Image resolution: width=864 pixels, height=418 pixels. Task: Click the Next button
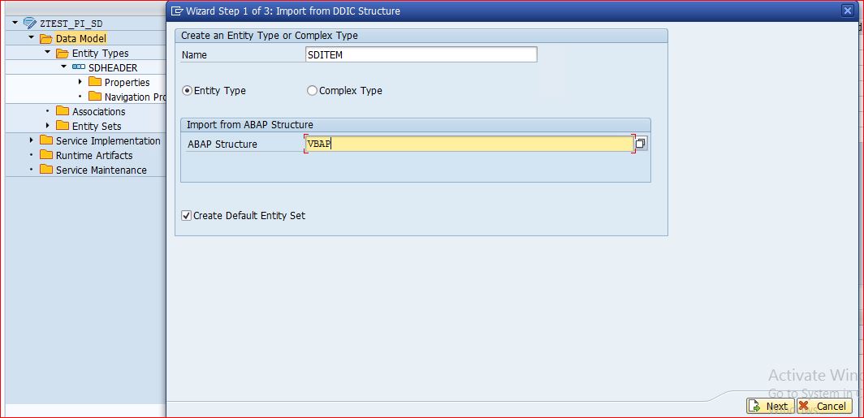click(x=770, y=407)
